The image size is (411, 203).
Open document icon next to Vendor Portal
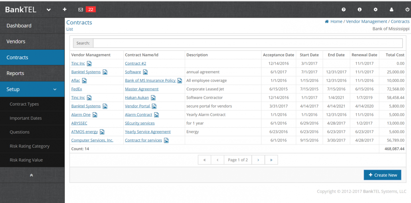click(154, 106)
